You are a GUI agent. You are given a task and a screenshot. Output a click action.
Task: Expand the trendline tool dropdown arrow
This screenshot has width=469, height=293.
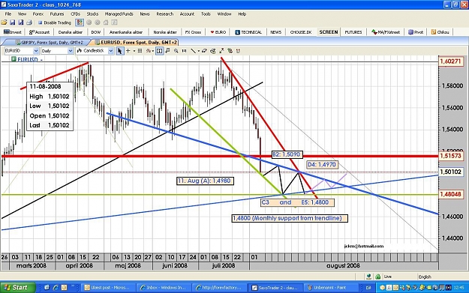pos(198,51)
